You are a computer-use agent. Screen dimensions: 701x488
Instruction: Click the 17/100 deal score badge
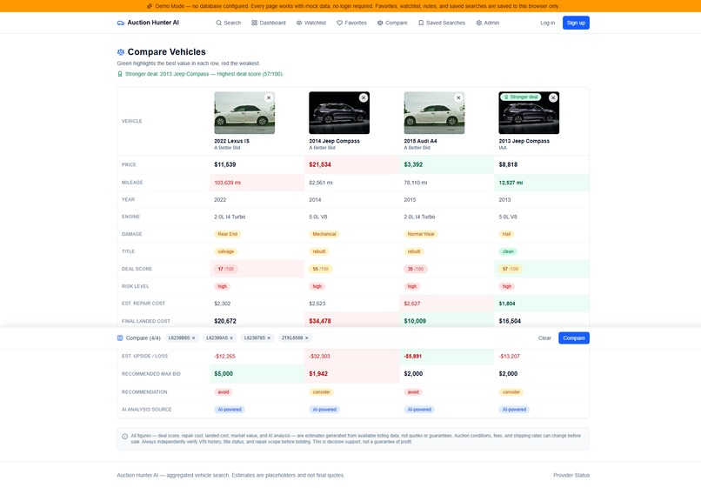(x=226, y=269)
